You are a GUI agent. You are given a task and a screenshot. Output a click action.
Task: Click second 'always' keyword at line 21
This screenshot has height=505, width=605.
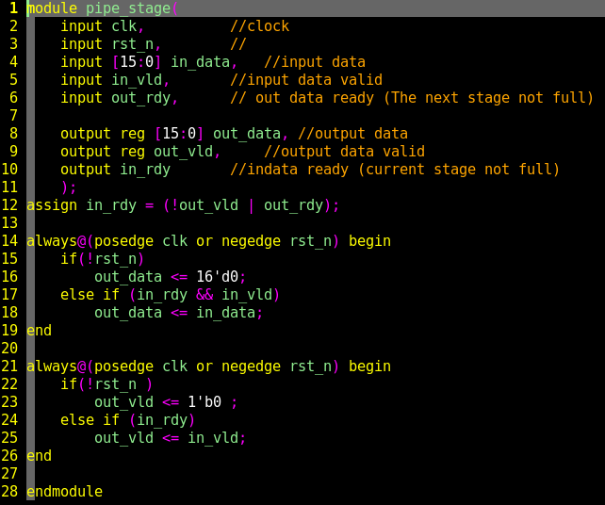coord(52,367)
